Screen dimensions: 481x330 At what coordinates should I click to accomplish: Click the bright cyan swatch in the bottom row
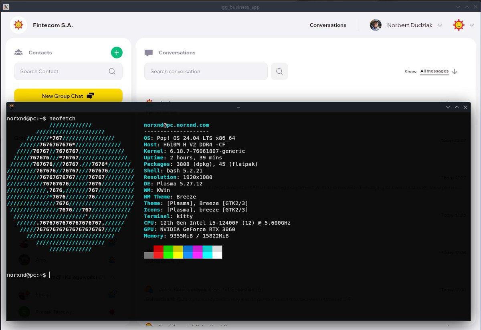[208, 255]
